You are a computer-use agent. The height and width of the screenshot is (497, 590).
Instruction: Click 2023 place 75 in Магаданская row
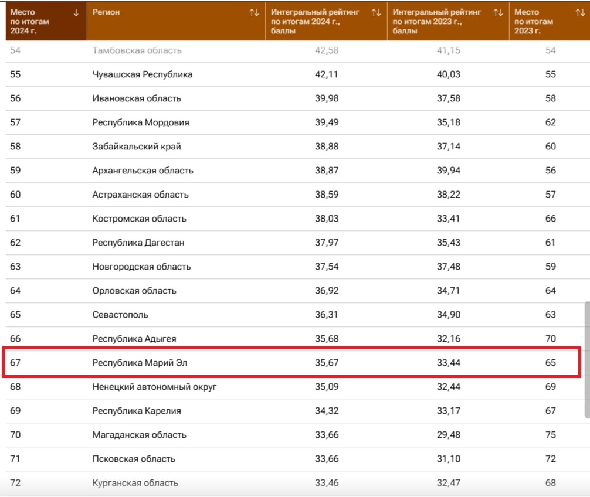[x=551, y=435]
